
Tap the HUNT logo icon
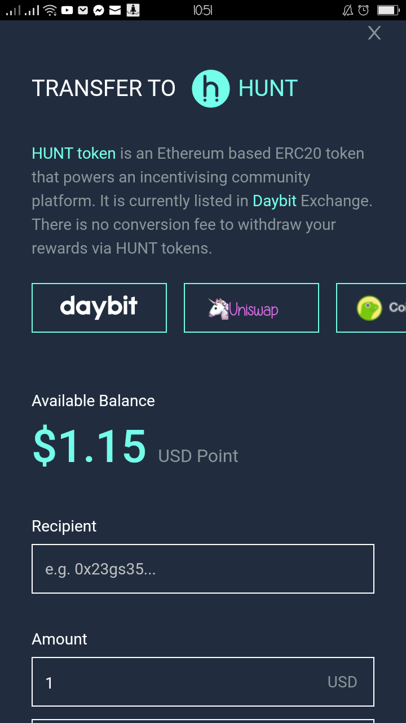(x=211, y=89)
